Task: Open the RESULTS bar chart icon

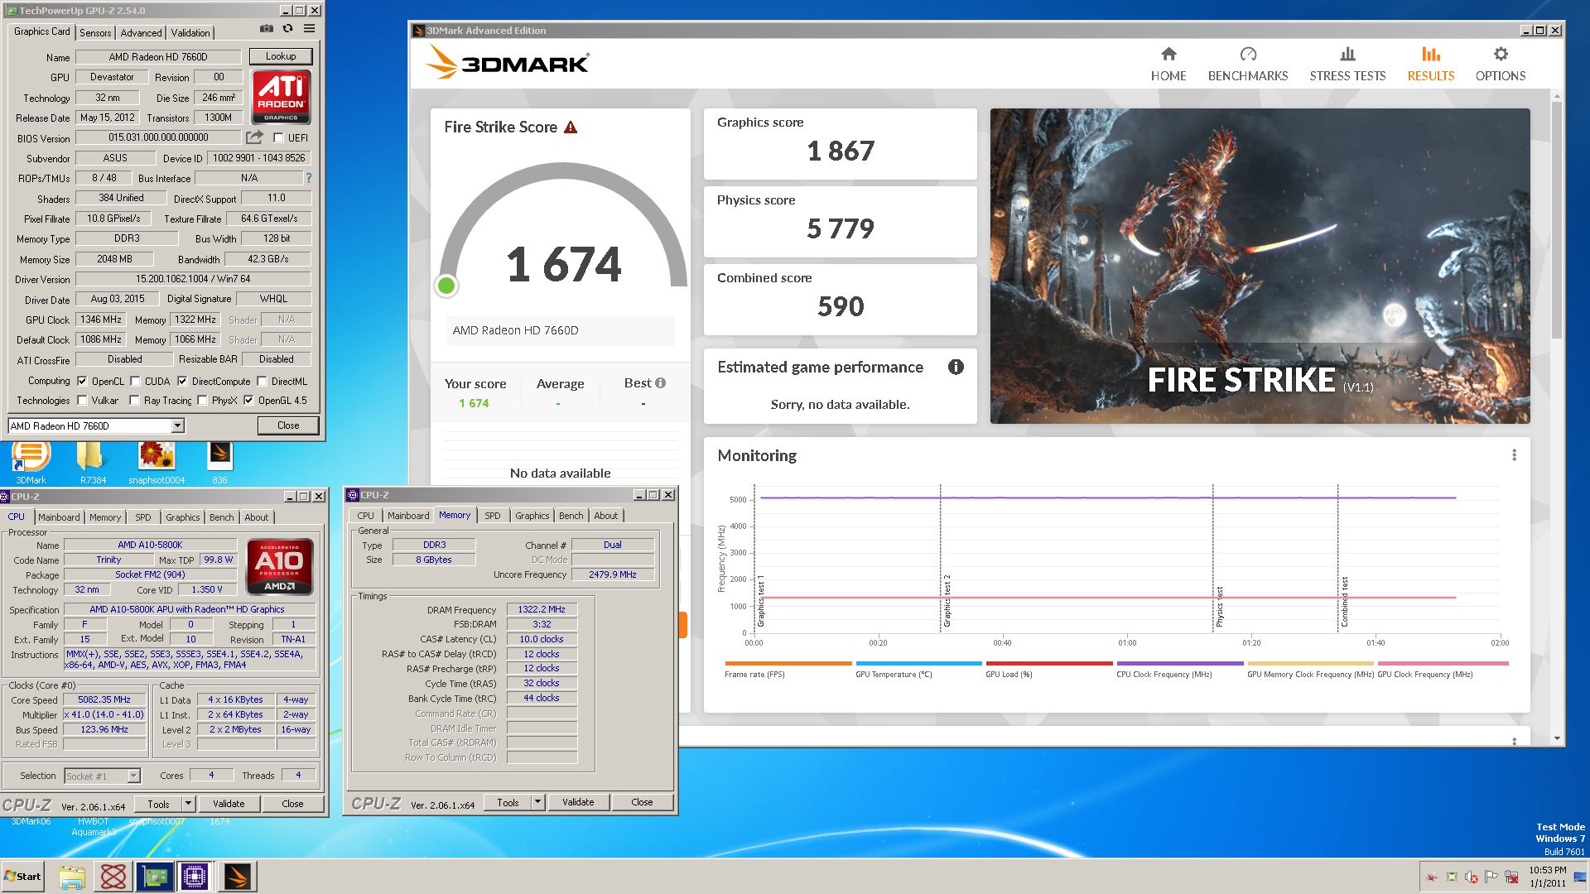Action: coord(1431,55)
